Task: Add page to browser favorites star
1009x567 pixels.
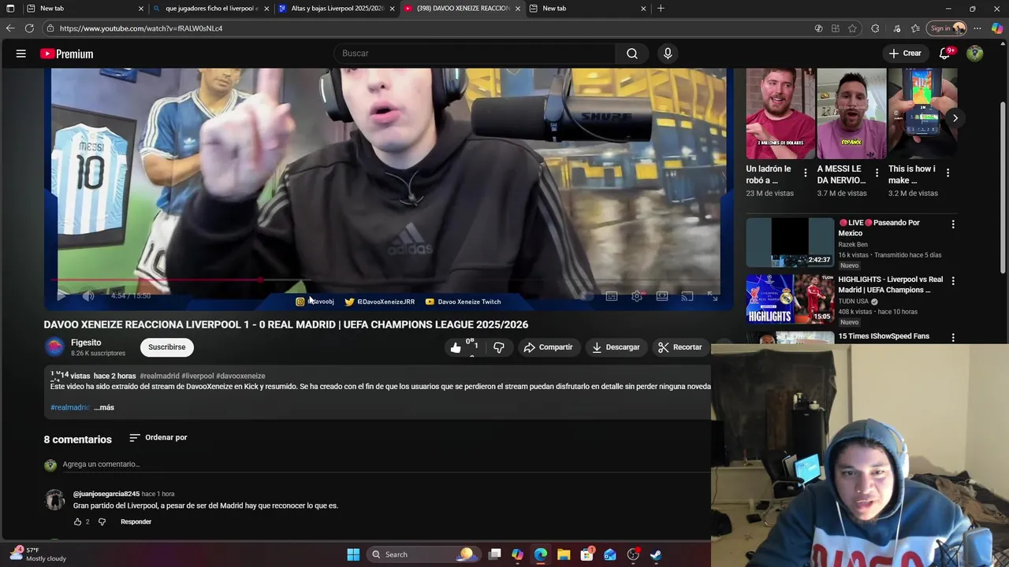Action: click(852, 28)
